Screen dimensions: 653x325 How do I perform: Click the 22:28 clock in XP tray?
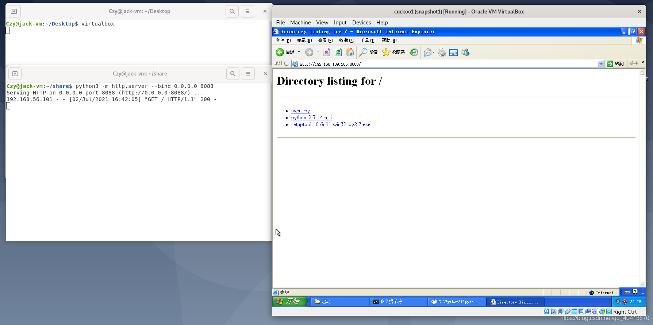(x=635, y=302)
